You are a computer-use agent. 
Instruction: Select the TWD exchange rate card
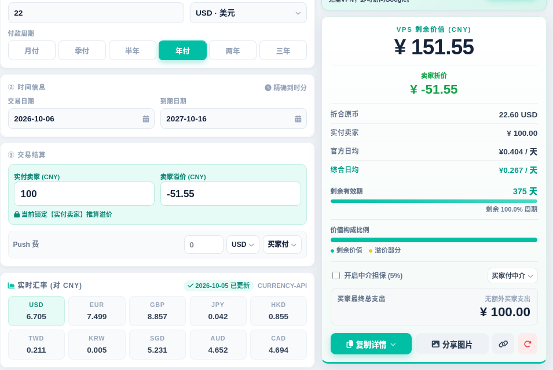pos(36,345)
